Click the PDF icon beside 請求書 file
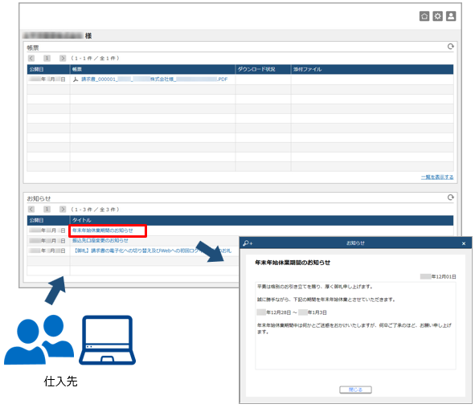Viewport: 475px width, 408px height. [76, 80]
